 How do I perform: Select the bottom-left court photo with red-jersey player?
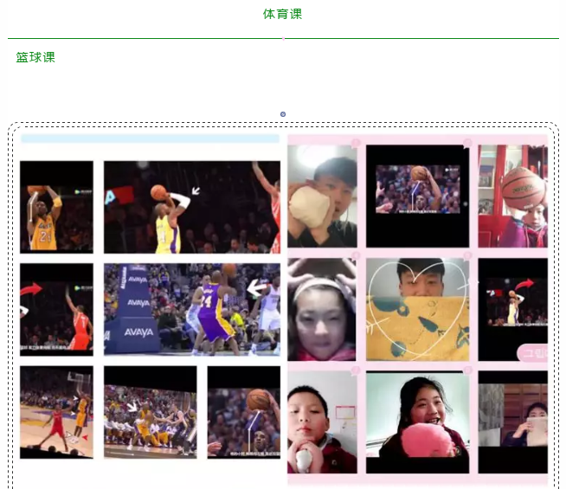pyautogui.click(x=56, y=412)
